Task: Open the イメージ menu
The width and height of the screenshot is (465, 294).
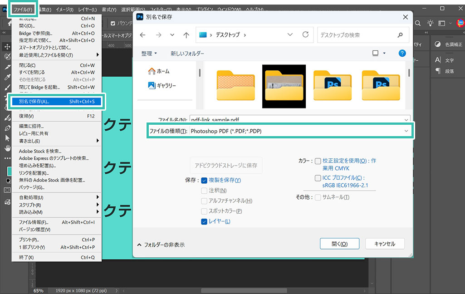Action: [64, 10]
